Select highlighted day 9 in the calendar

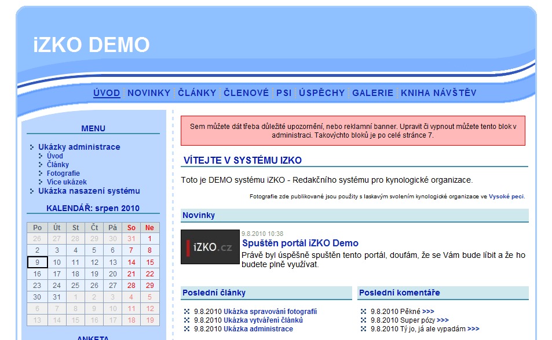(37, 263)
